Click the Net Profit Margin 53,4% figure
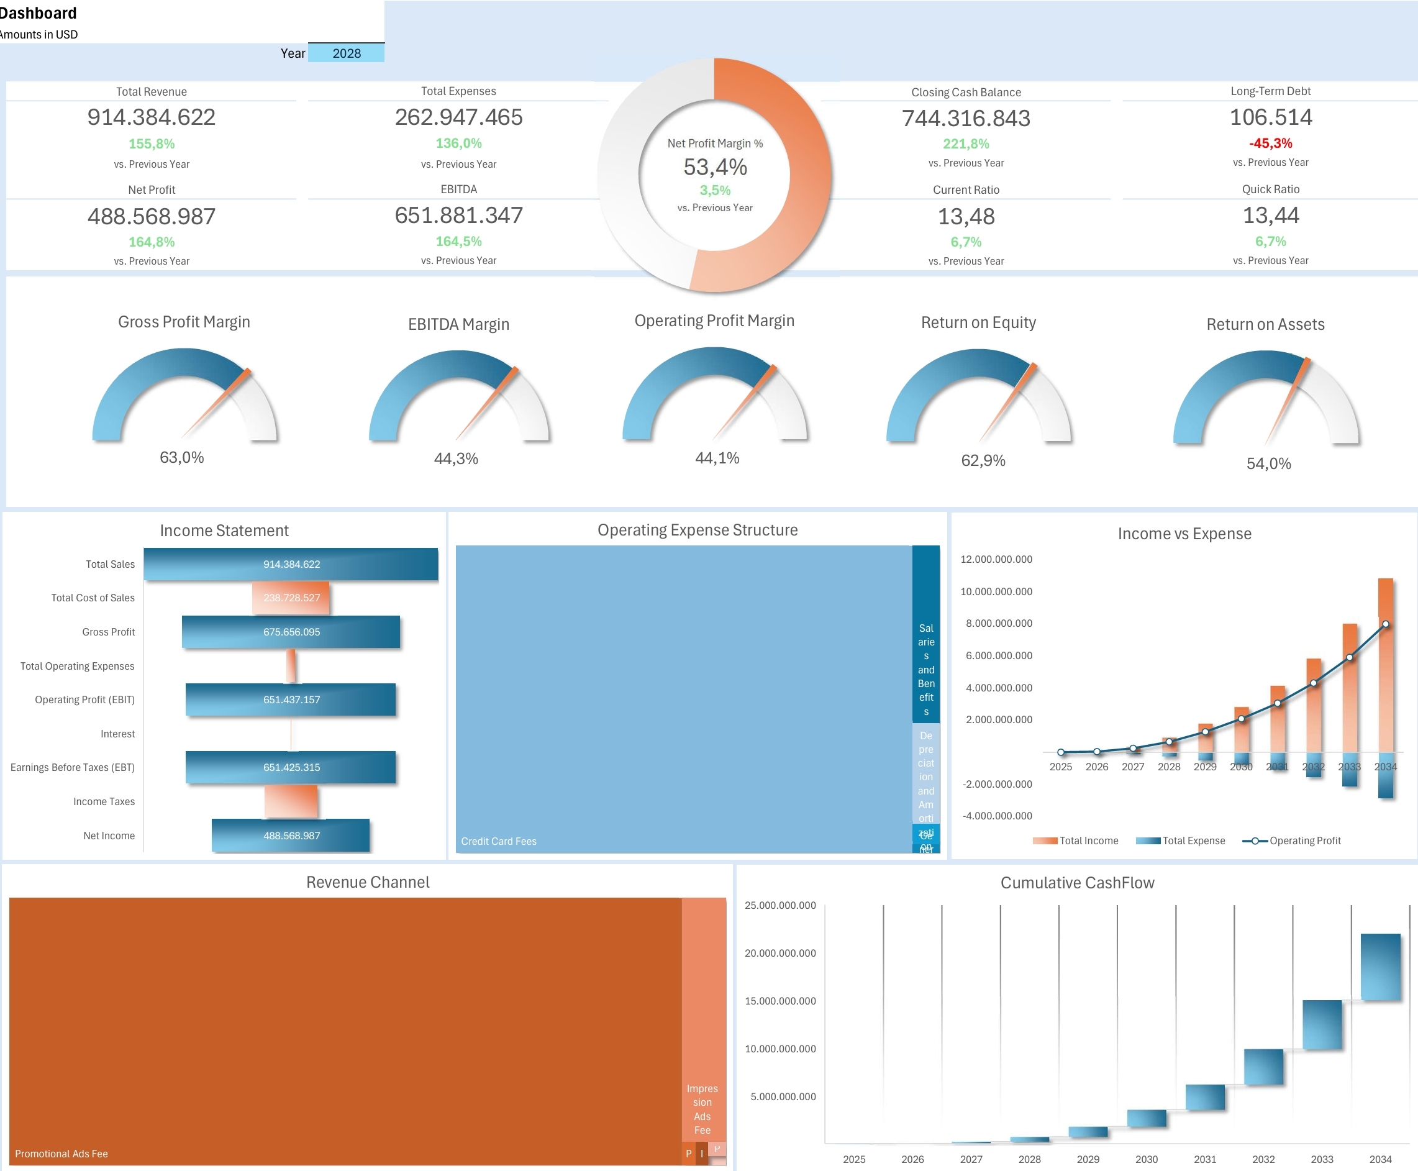This screenshot has height=1171, width=1418. [716, 166]
